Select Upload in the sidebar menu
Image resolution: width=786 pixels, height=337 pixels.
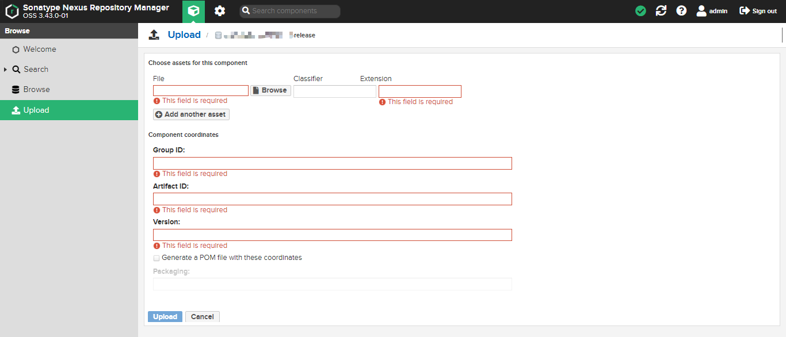tap(36, 110)
